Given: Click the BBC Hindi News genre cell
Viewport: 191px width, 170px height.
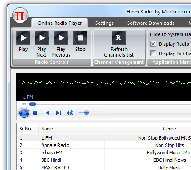Looking at the screenshot, I should tap(170, 160).
